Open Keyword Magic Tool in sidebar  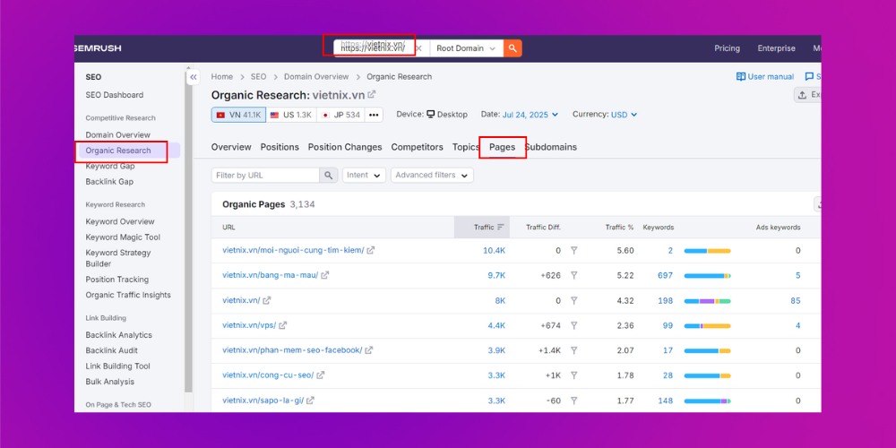(123, 237)
